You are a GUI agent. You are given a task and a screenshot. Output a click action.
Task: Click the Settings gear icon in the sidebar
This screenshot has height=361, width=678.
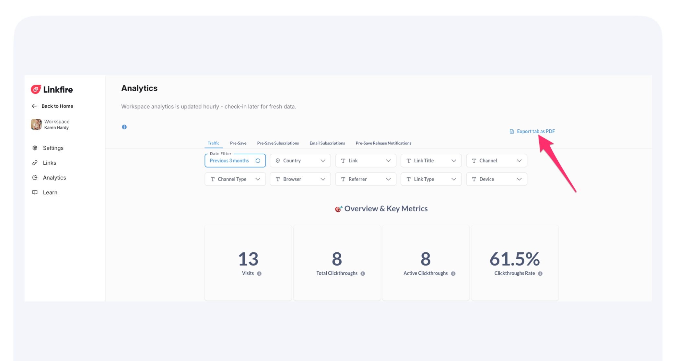pyautogui.click(x=35, y=148)
